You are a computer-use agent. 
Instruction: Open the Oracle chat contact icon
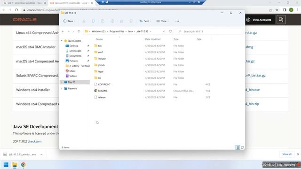coord(281,20)
